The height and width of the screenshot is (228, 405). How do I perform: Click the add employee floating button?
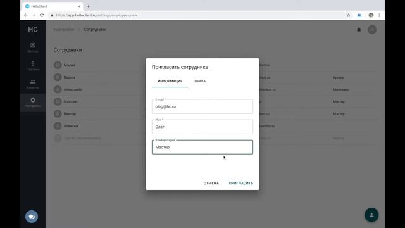(x=371, y=215)
